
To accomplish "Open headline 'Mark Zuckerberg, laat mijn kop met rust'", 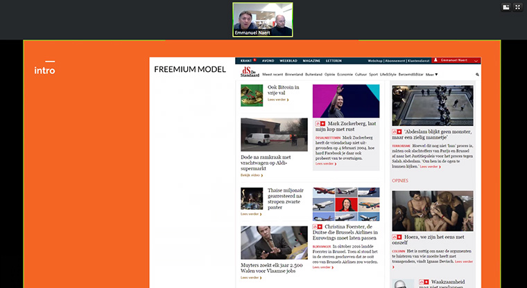I will tap(346, 126).
